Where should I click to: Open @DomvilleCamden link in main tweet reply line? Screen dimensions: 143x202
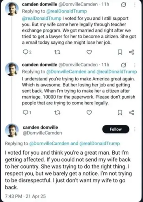pos(49,143)
